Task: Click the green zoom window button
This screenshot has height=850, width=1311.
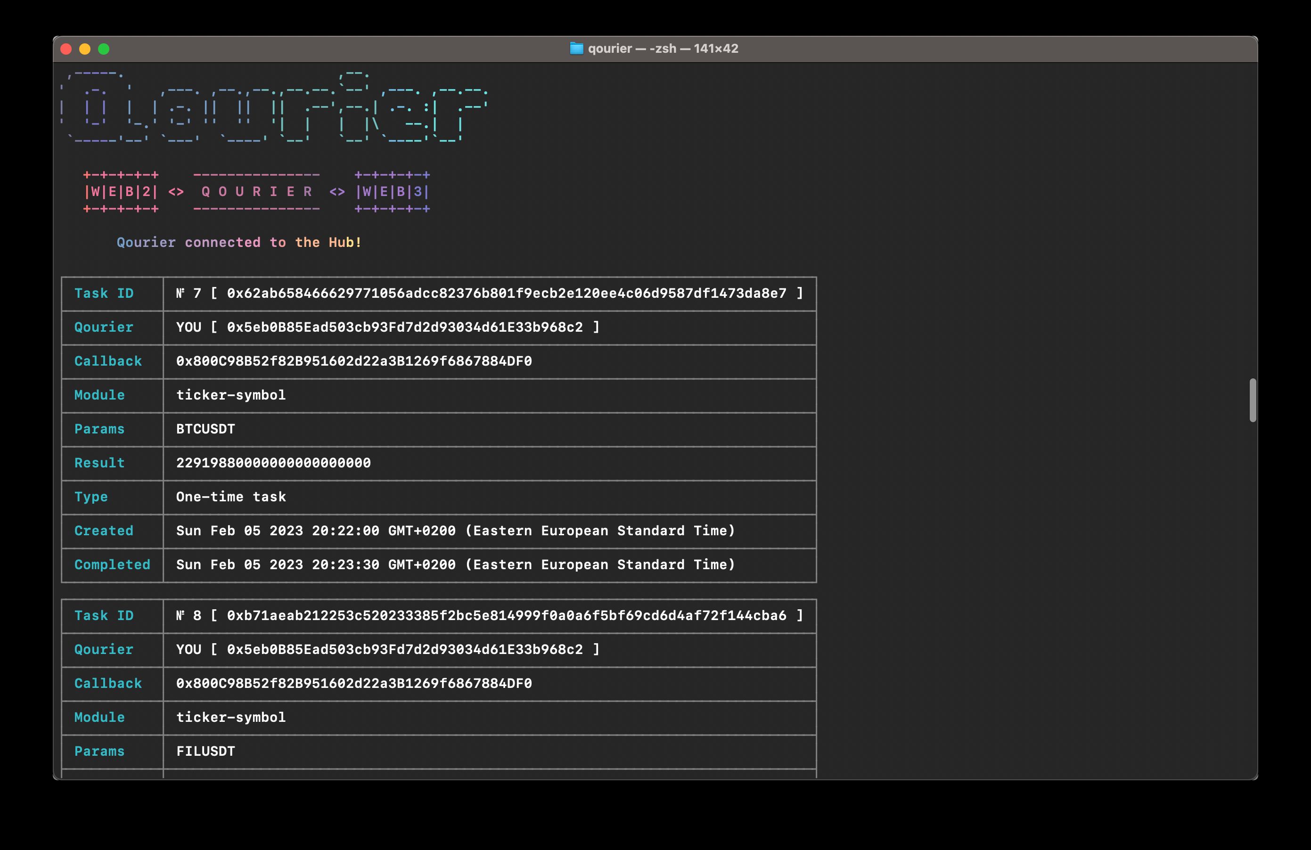Action: [104, 49]
